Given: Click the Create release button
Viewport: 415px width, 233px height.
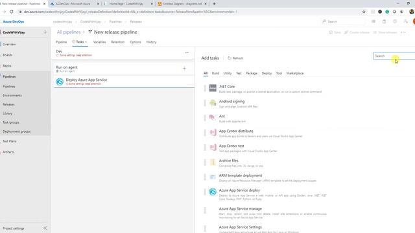Looking at the screenshot, I should 357,32.
